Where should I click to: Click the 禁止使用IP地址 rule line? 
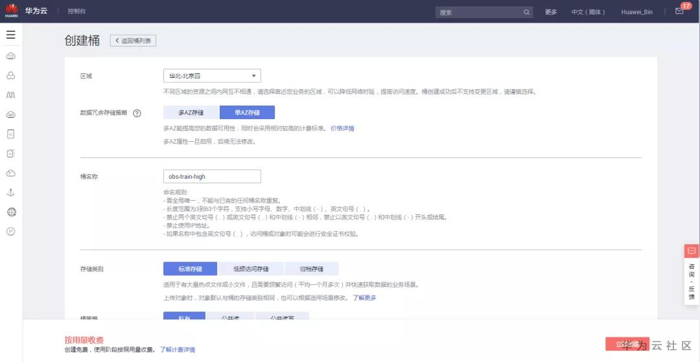187,225
